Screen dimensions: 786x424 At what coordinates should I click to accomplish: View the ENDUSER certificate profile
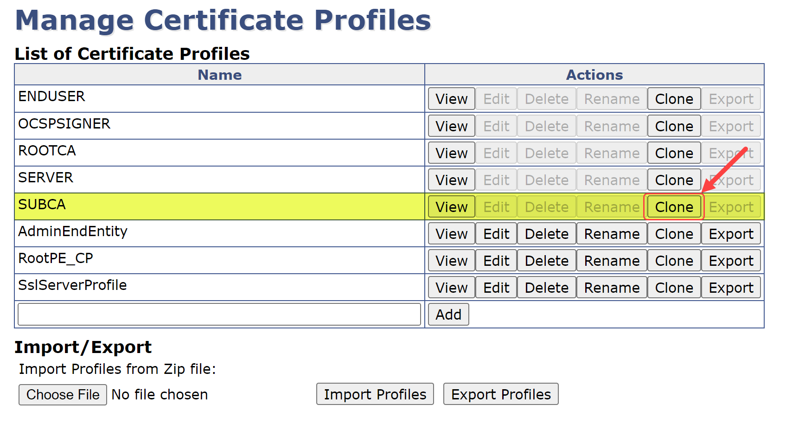[451, 99]
